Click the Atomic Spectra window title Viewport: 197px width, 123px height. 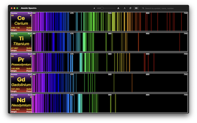[x=29, y=8]
